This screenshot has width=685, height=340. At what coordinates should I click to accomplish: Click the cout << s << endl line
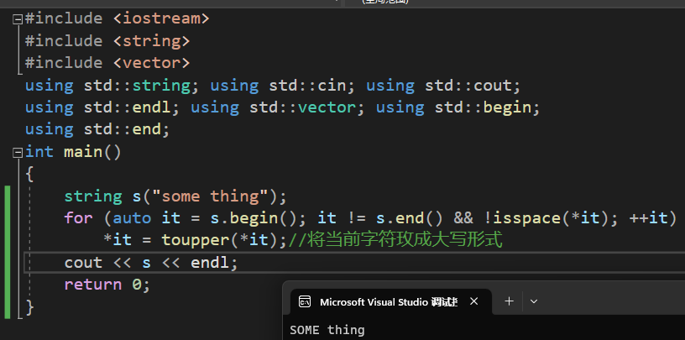click(x=151, y=263)
